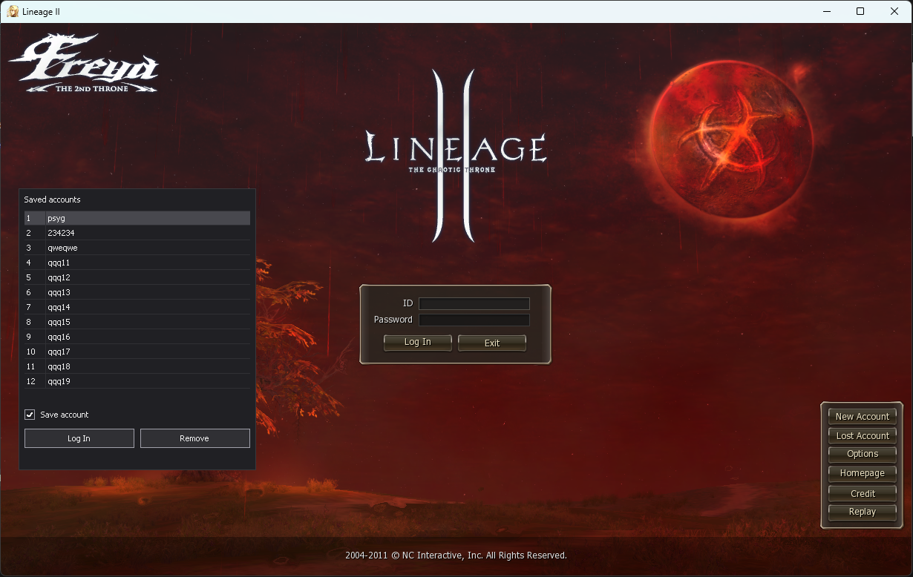Image resolution: width=913 pixels, height=577 pixels.
Task: Open the New Account page
Action: (x=863, y=417)
